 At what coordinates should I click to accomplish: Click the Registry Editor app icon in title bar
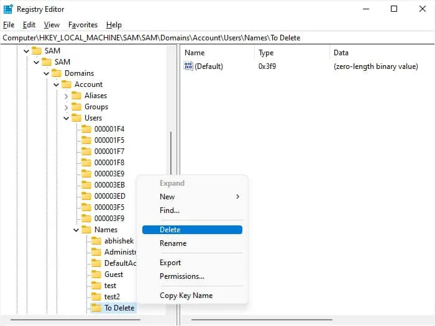(x=8, y=9)
